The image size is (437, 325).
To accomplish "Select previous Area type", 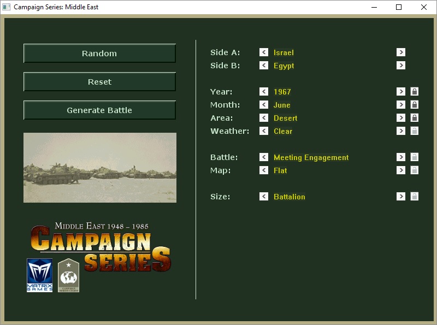I will pyautogui.click(x=264, y=117).
